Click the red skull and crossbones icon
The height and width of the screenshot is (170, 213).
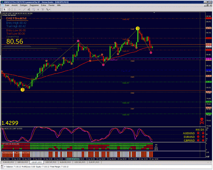click(x=202, y=121)
